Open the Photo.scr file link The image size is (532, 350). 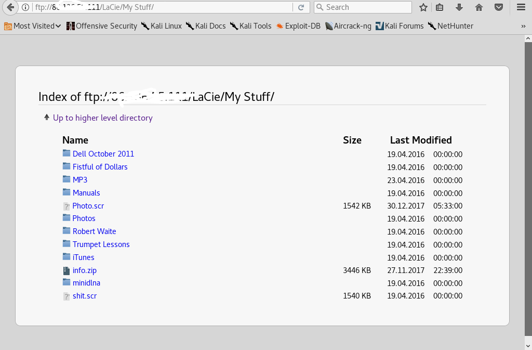coord(88,206)
